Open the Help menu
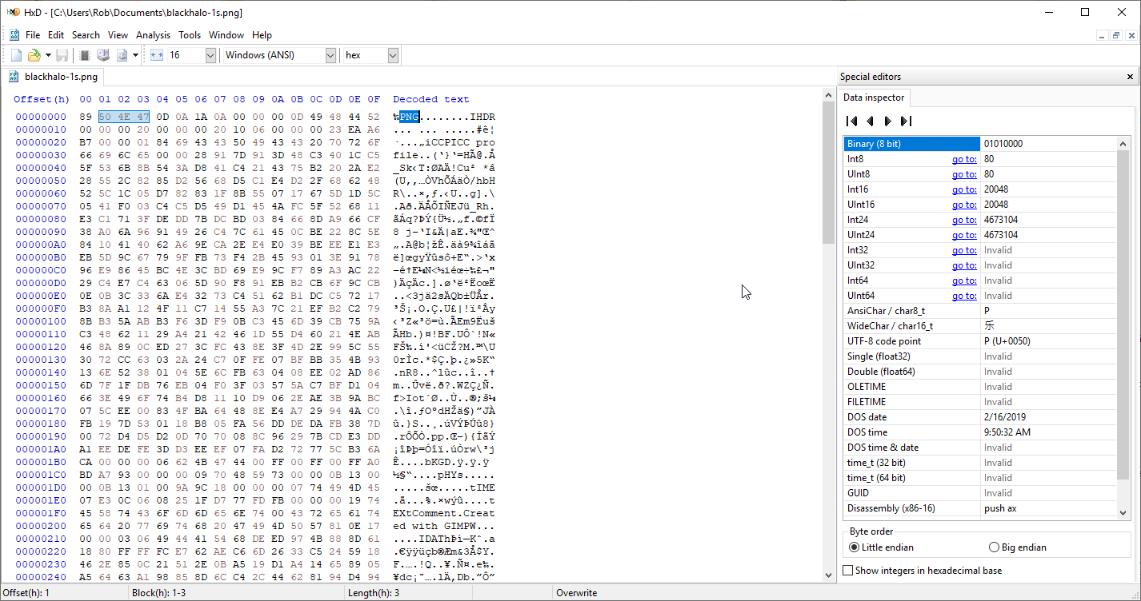This screenshot has height=601, width=1141. point(262,35)
